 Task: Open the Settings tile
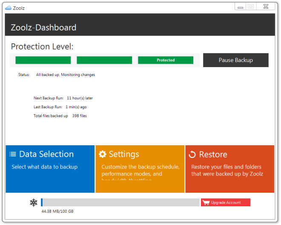(x=140, y=169)
